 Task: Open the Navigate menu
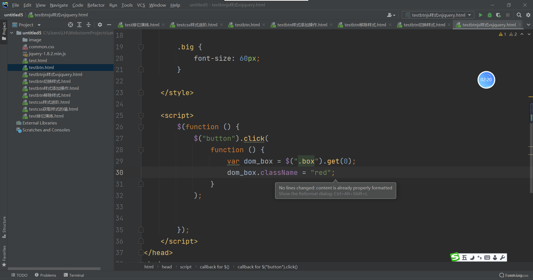coord(59,5)
